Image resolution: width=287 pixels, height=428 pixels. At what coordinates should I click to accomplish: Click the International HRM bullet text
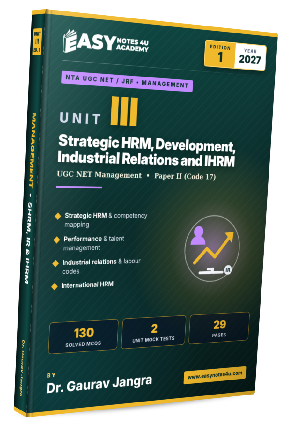pyautogui.click(x=87, y=284)
